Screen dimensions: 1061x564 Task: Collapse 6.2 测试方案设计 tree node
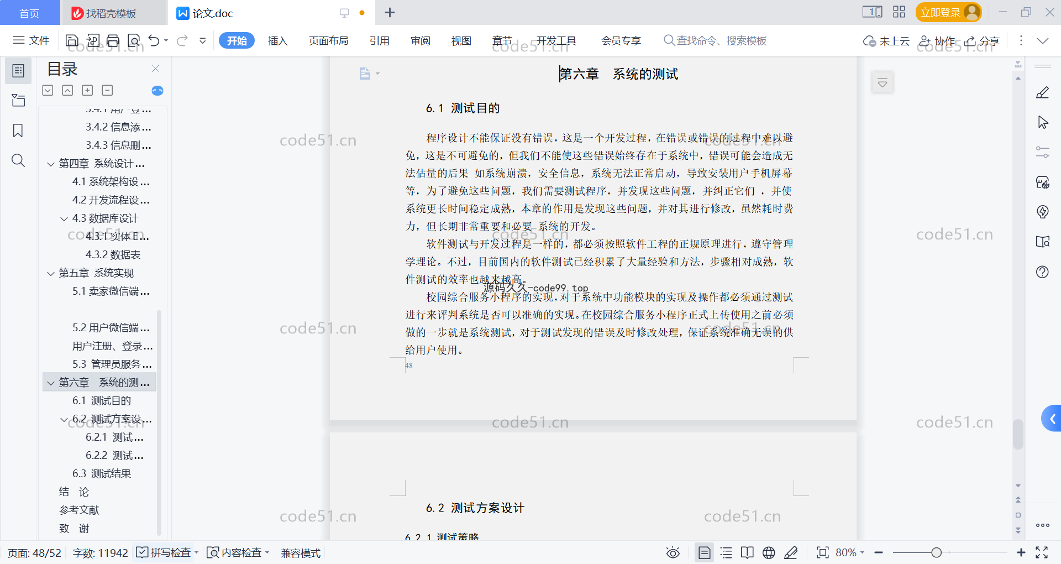[x=64, y=420]
